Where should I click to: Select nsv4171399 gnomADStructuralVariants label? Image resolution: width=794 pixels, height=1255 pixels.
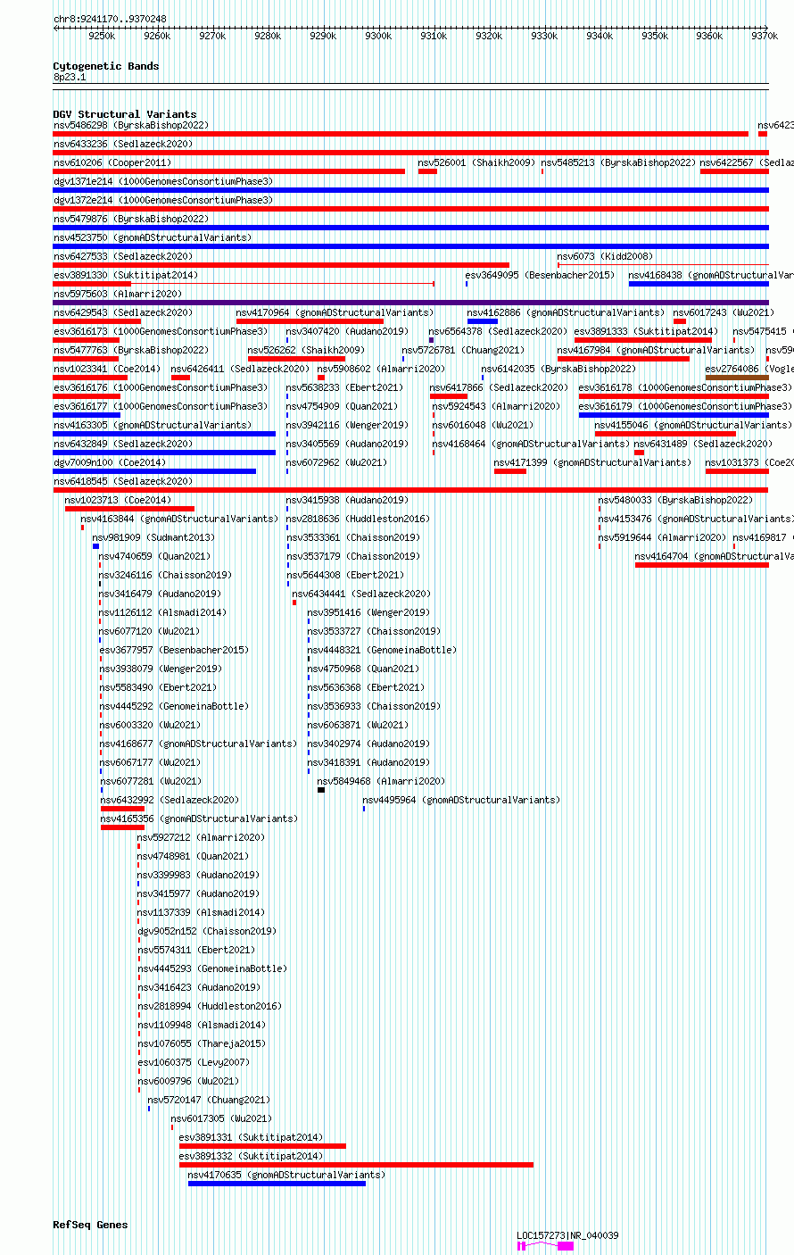592,462
